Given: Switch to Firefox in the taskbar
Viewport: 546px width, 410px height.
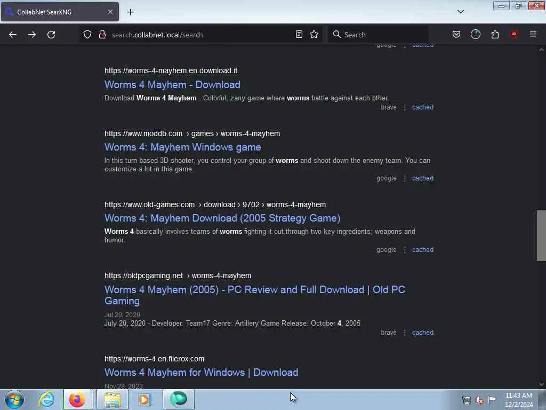Looking at the screenshot, I should 77,399.
